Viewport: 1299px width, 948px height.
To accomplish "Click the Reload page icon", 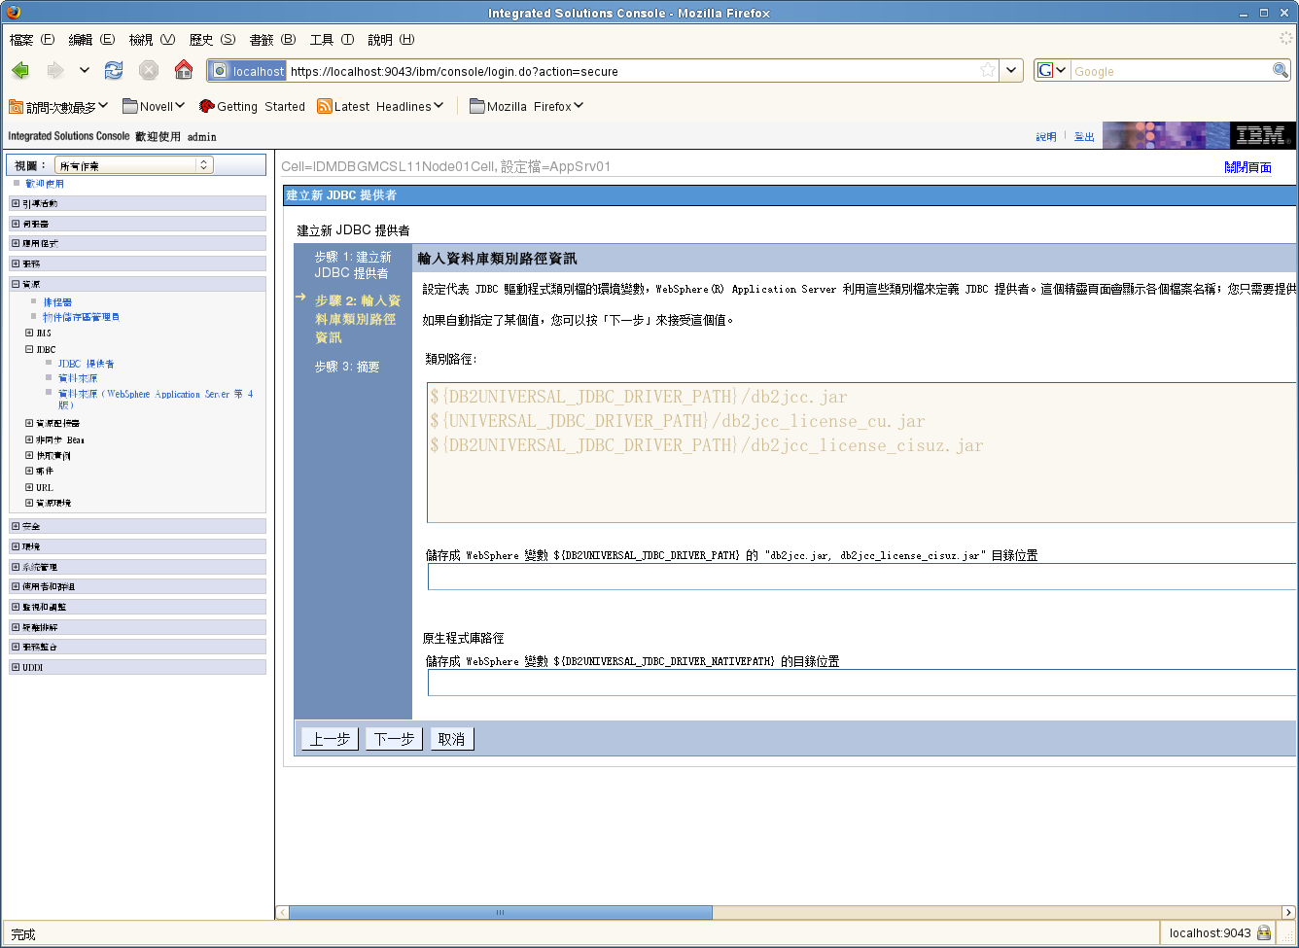I will (x=114, y=70).
